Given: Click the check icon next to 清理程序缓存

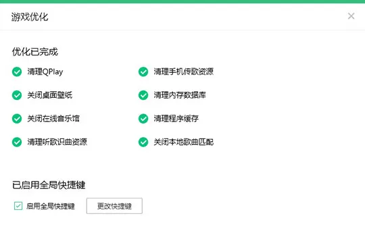Looking at the screenshot, I should click(x=143, y=119).
